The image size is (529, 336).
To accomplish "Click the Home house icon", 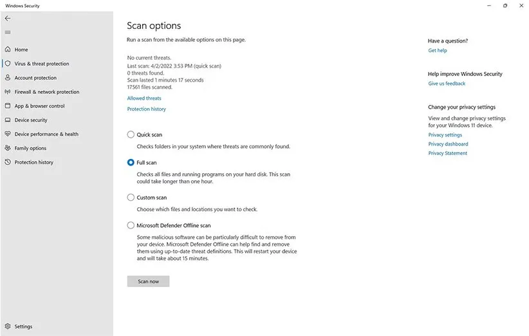I will 8,50.
